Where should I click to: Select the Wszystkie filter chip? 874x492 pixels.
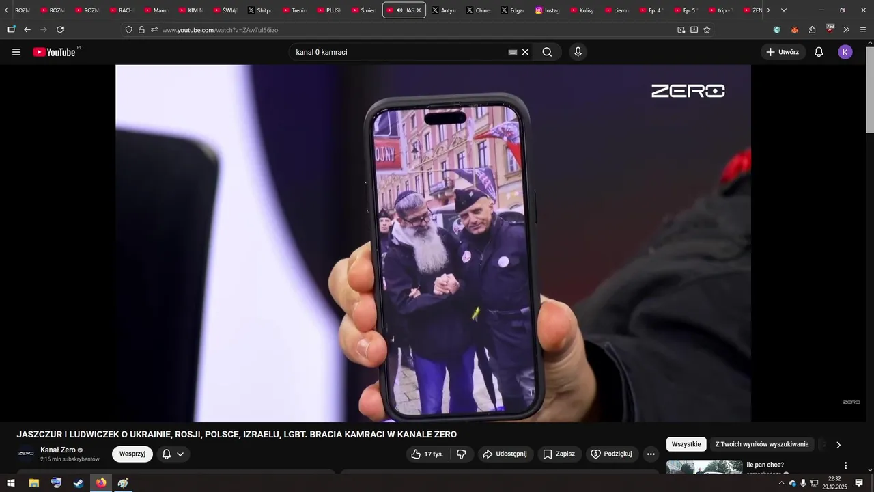(x=686, y=444)
